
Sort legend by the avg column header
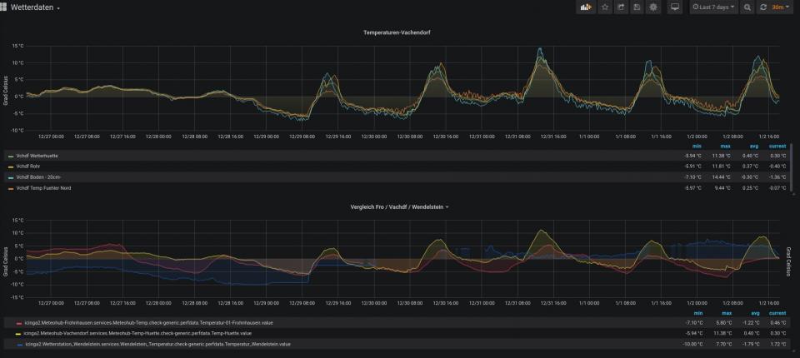pos(752,147)
